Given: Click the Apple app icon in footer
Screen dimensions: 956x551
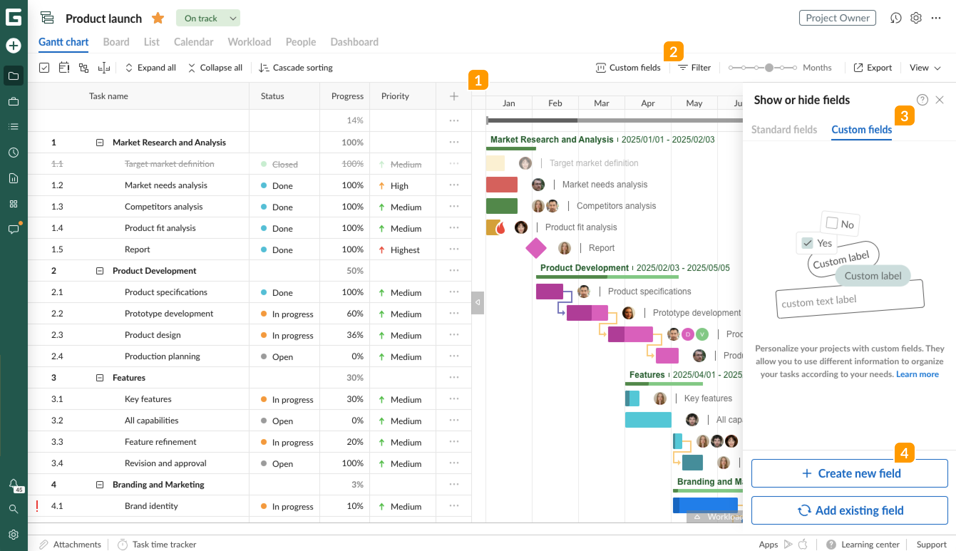Looking at the screenshot, I should [x=803, y=544].
